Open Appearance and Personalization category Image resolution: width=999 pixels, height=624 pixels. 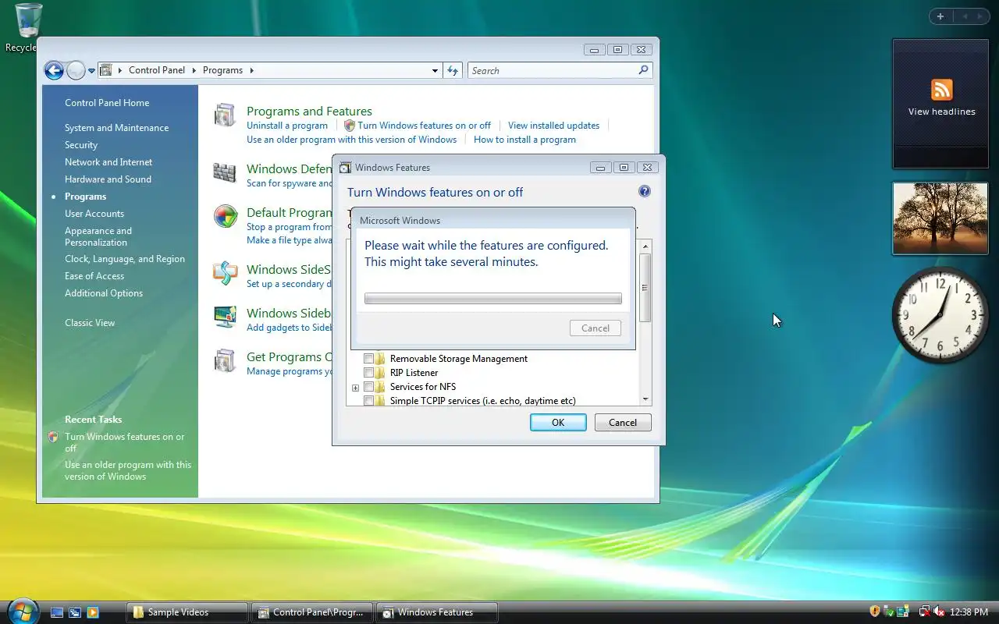(x=98, y=236)
